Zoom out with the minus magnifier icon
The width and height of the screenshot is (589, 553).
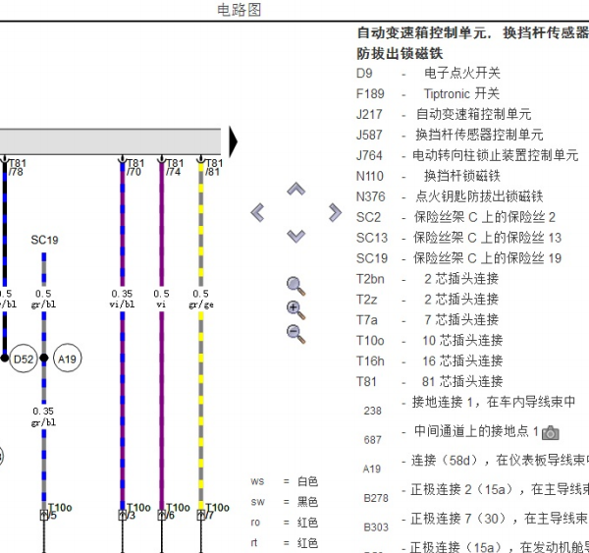[296, 334]
